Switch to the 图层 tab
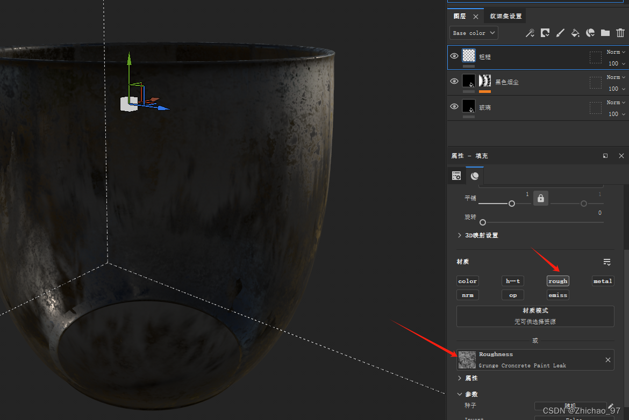This screenshot has height=420, width=629. (x=460, y=17)
